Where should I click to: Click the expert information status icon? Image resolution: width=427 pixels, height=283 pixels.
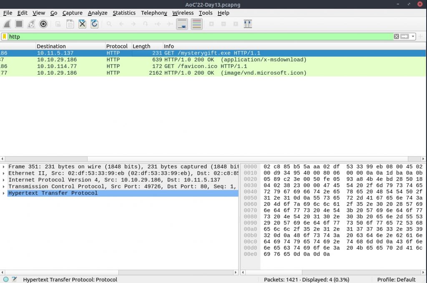tap(6, 279)
